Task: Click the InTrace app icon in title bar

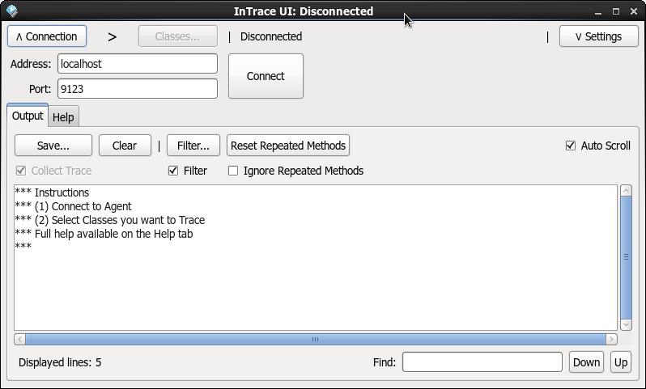Action: point(12,11)
